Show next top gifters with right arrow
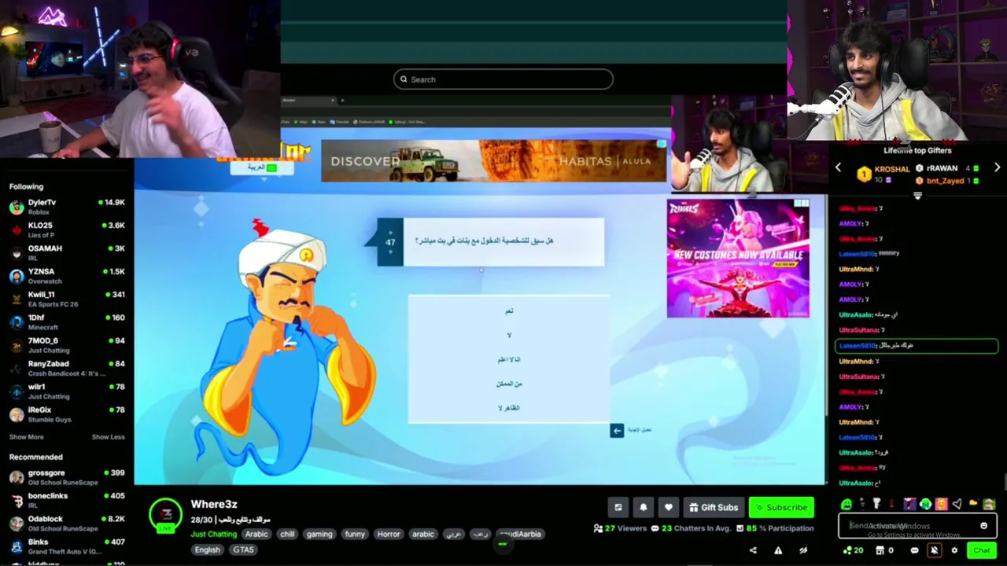The width and height of the screenshot is (1007, 566). point(997,167)
